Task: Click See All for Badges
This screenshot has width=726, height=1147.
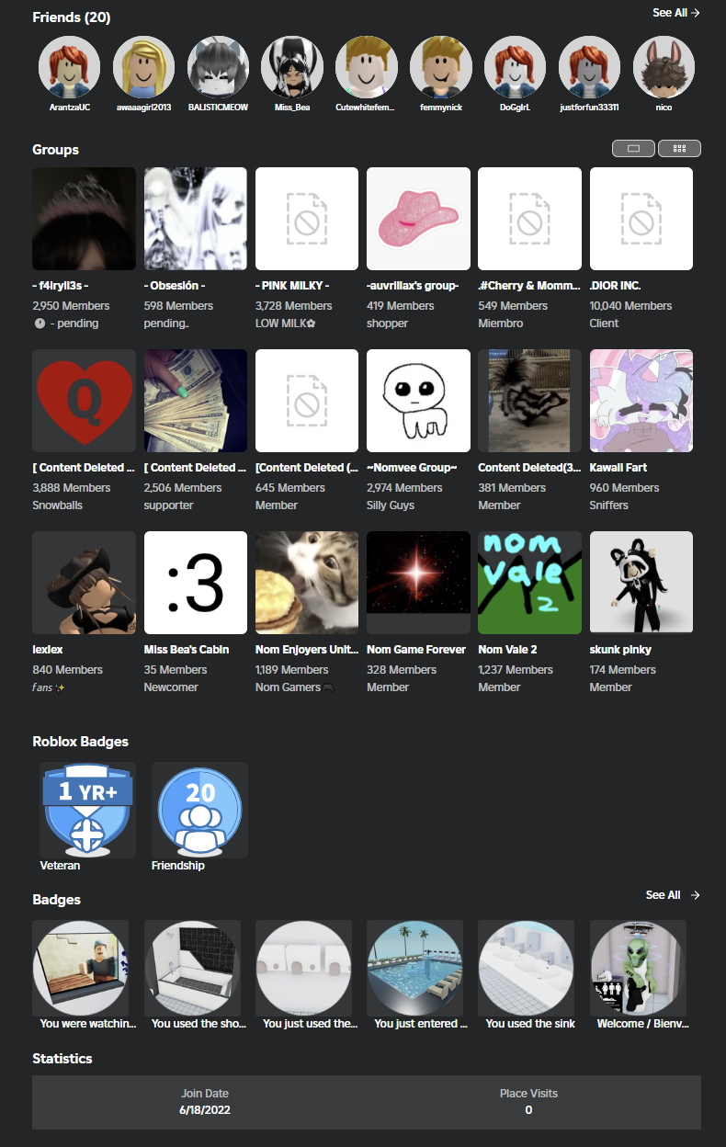Action: [x=673, y=895]
